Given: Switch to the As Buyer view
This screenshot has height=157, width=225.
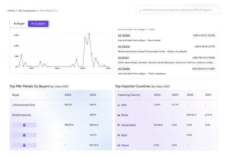Looking at the screenshot, I should click(19, 24).
